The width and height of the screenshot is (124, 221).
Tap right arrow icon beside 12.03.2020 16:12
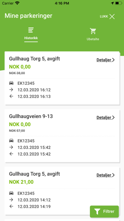[x=11, y=90]
